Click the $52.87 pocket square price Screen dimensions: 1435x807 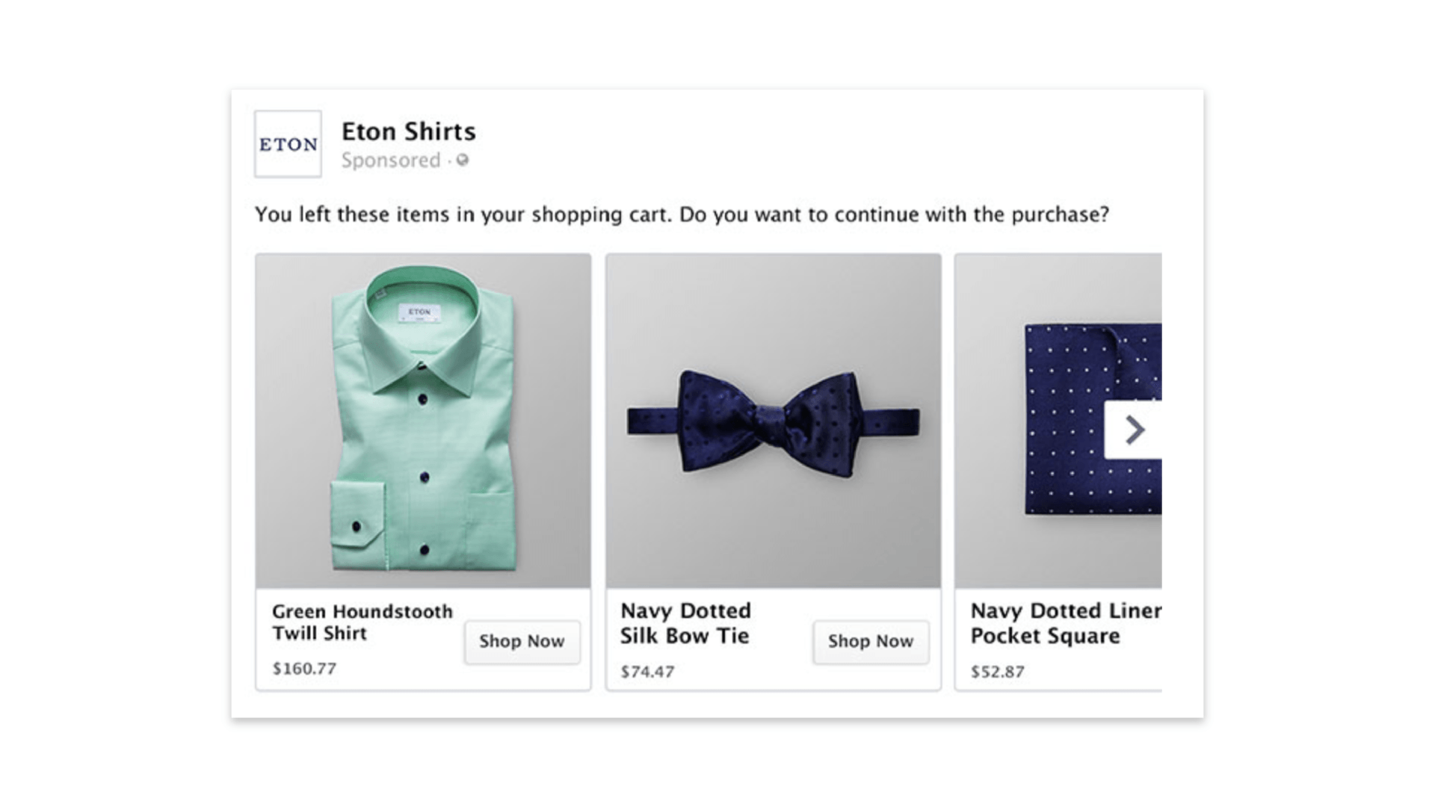(997, 672)
